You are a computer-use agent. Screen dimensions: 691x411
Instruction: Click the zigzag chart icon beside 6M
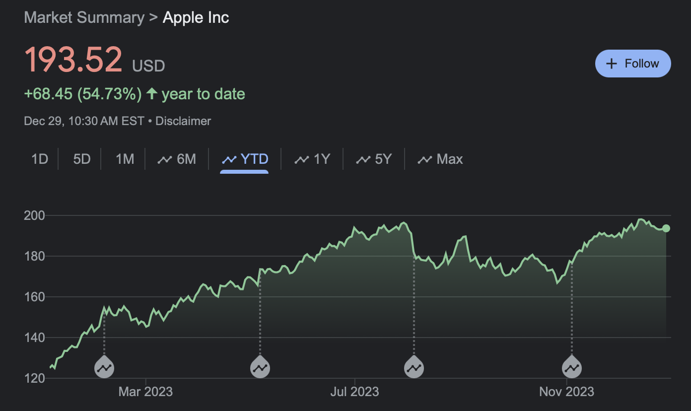click(165, 159)
